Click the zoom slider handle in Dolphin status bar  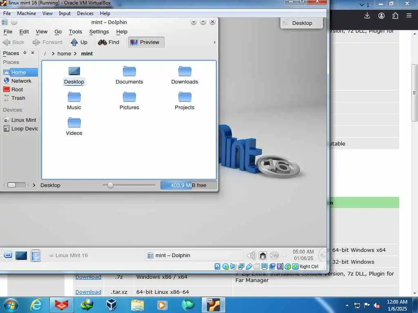click(110, 185)
